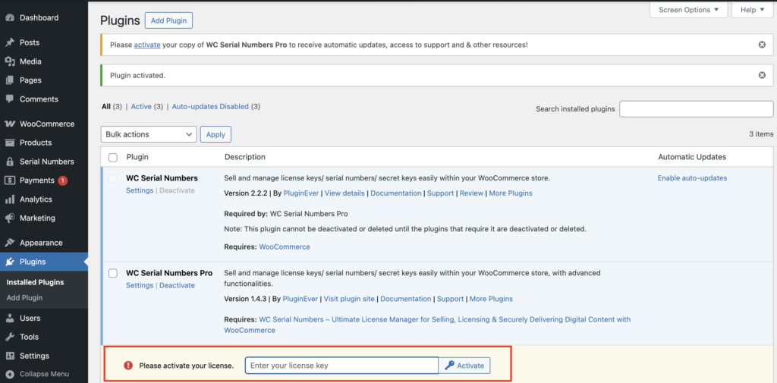Open the Bulk actions dropdown
This screenshot has height=383, width=777.
(x=149, y=134)
